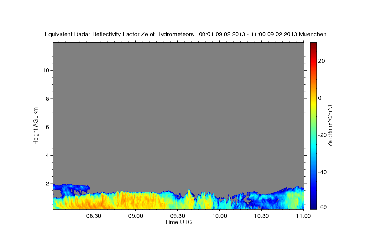Click the height label 10
The image size is (376, 251).
46,70
